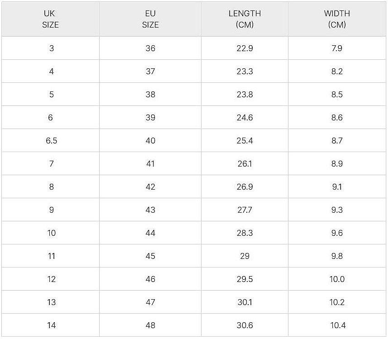Click the width value 10.4
The height and width of the screenshot is (339, 389).
(338, 325)
